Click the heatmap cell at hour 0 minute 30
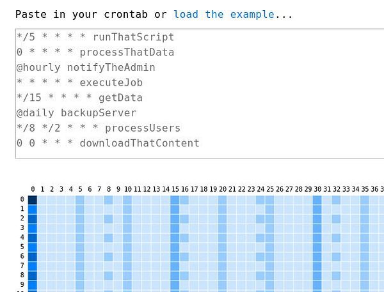Viewport: 384px width, 292px height. coord(317,200)
